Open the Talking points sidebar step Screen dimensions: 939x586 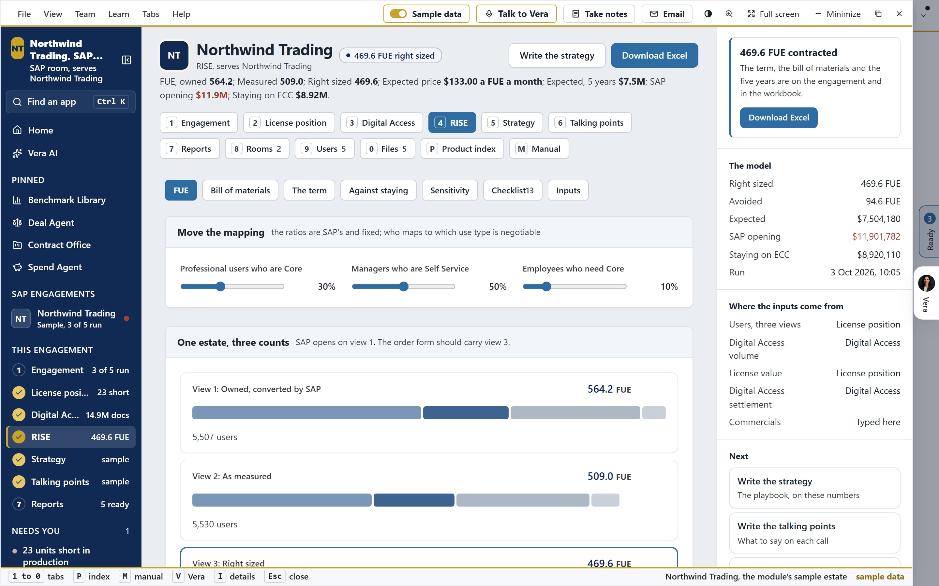point(71,482)
